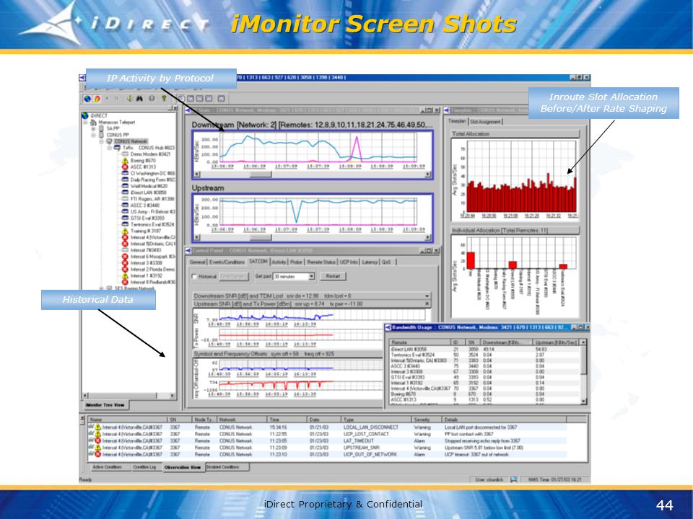
Task: Open the Active Conditions tab
Action: (107, 467)
